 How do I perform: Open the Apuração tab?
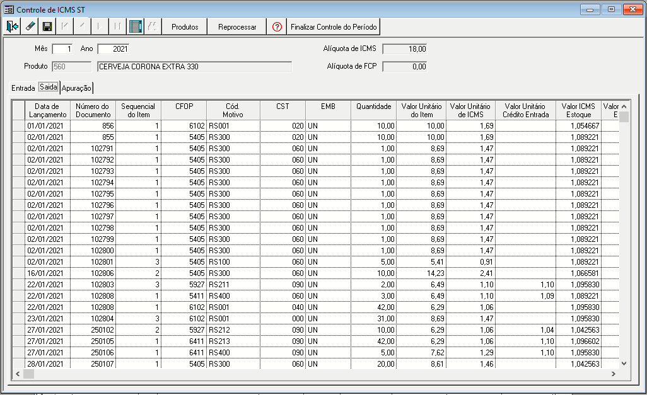tap(76, 88)
